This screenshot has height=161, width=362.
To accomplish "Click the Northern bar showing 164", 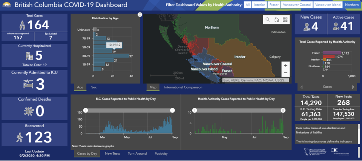I will point(324,66).
